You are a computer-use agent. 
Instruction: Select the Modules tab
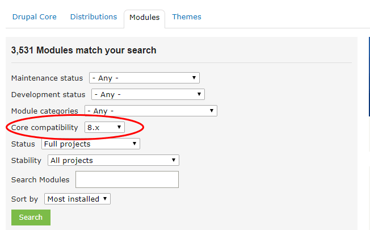[x=144, y=18]
